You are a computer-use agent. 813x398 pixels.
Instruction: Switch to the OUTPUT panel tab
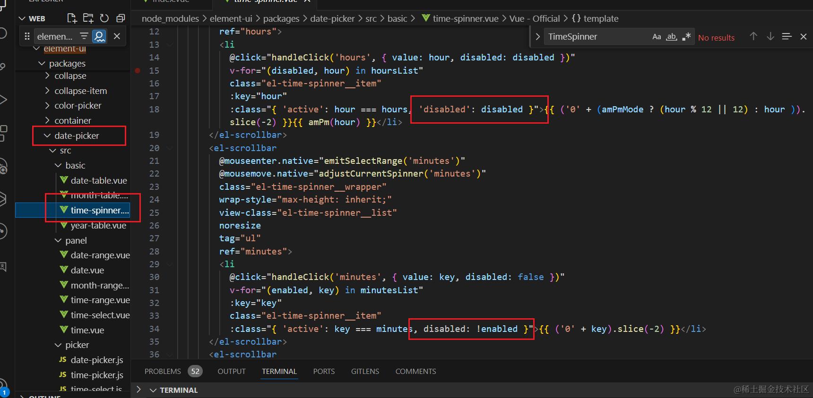pyautogui.click(x=232, y=371)
